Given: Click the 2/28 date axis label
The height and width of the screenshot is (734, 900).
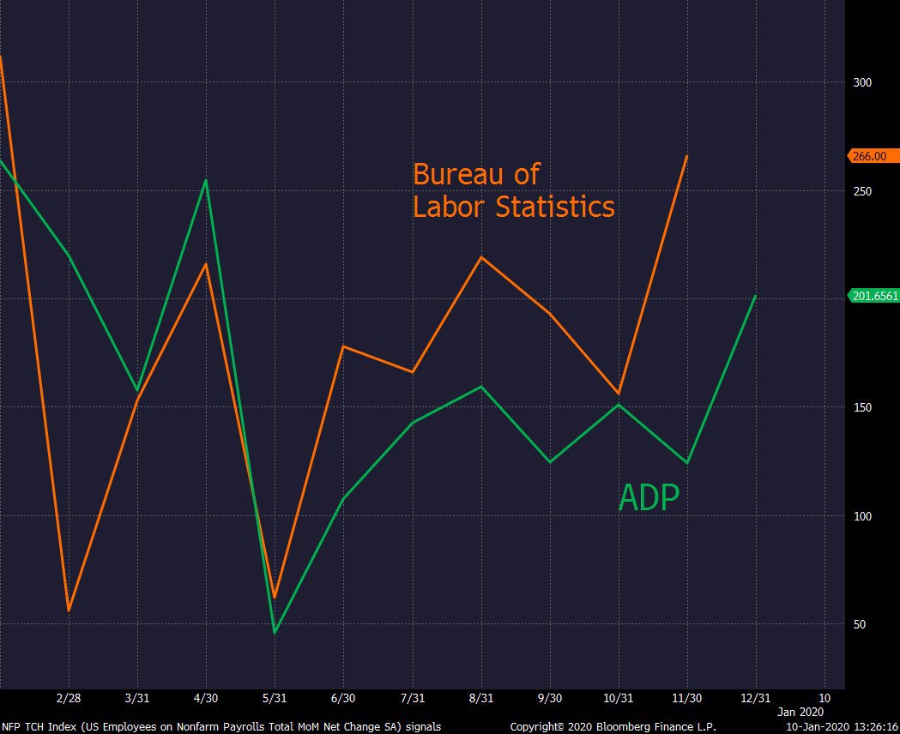Looking at the screenshot, I should (69, 698).
